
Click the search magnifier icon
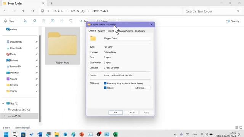pos(238,11)
